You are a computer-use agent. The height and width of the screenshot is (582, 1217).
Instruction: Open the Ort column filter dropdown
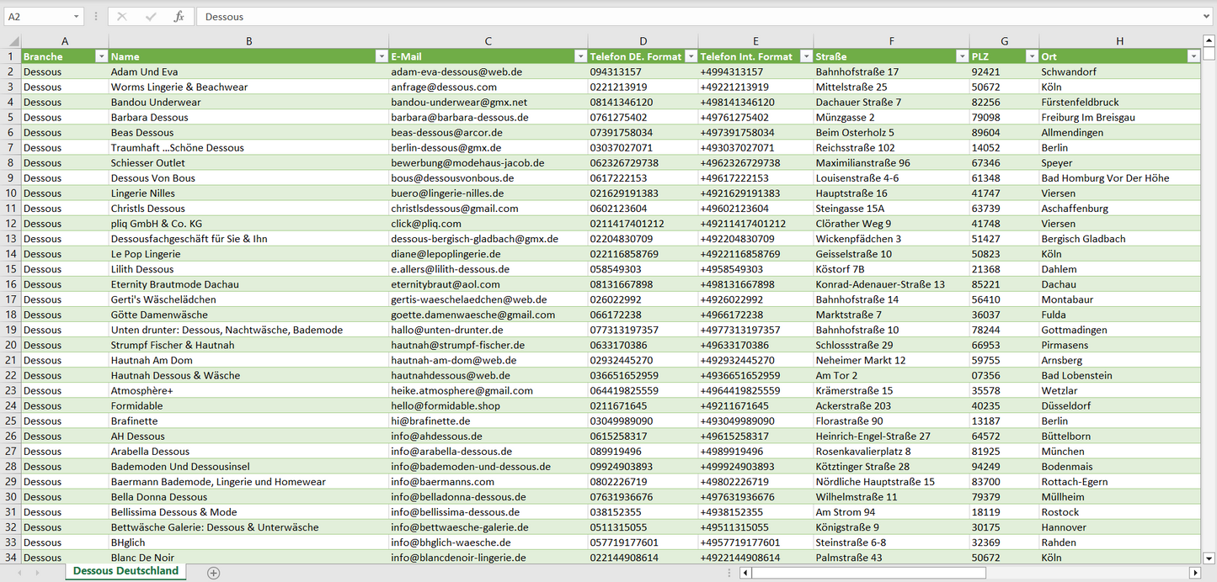pos(1193,56)
